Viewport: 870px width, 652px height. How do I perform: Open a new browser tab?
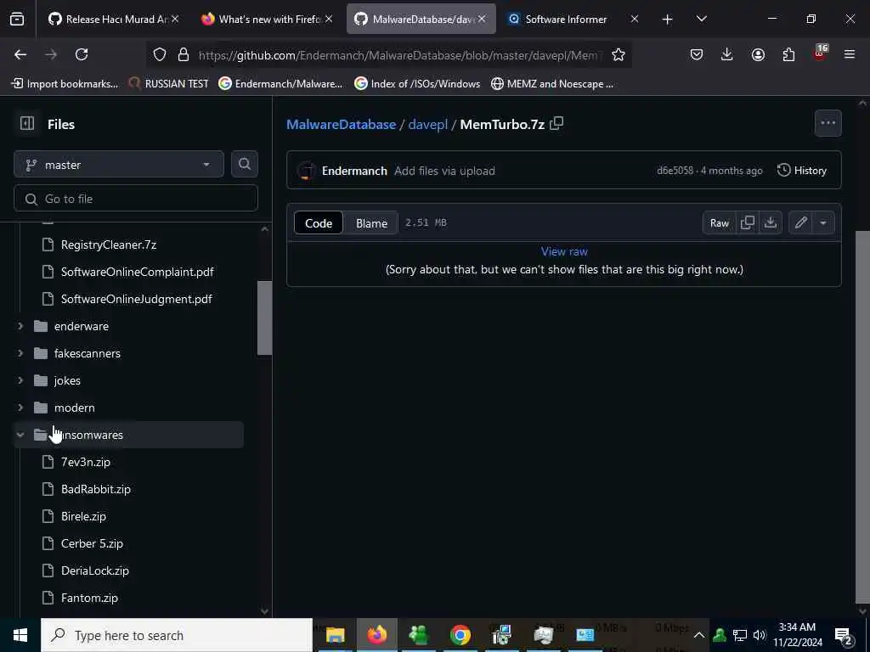click(x=667, y=20)
